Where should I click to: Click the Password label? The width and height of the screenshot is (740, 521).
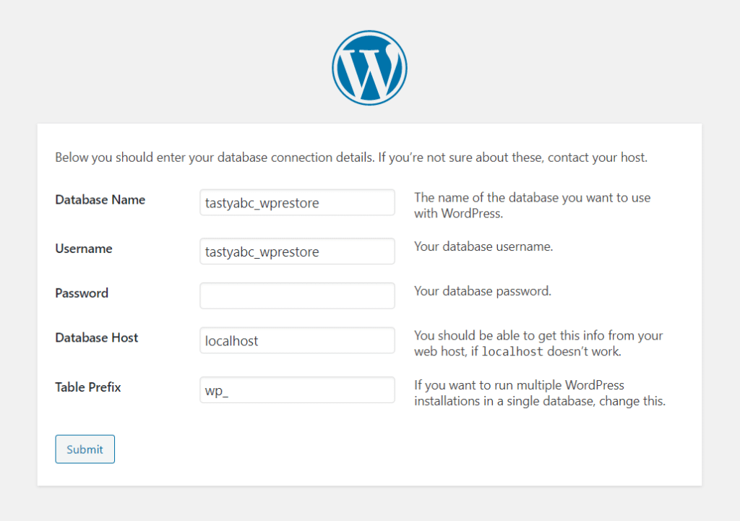(82, 293)
